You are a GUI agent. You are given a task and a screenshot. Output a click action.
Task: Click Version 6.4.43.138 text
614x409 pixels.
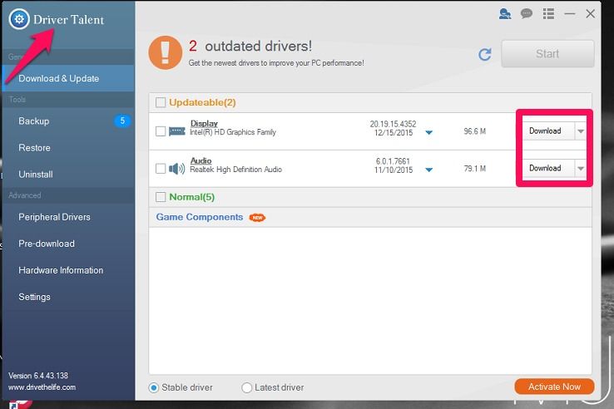pos(38,376)
